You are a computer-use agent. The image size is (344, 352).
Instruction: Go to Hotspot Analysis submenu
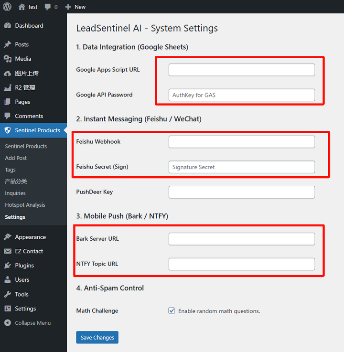(x=25, y=205)
